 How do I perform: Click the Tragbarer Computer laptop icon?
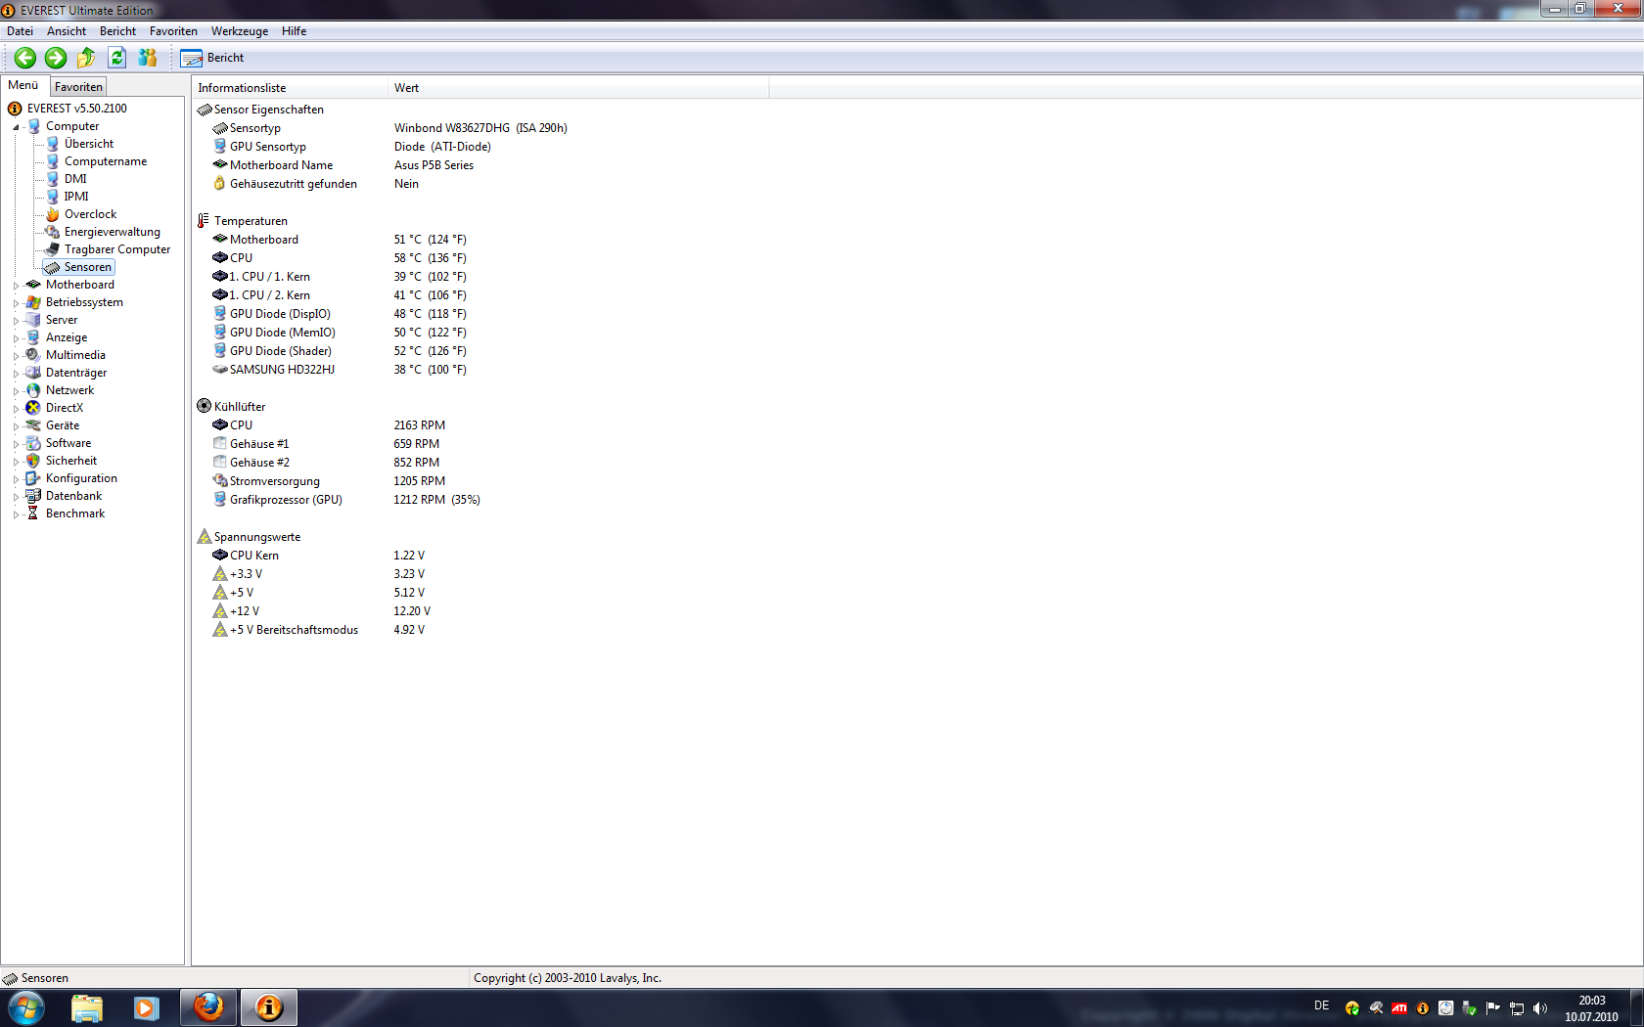click(53, 249)
